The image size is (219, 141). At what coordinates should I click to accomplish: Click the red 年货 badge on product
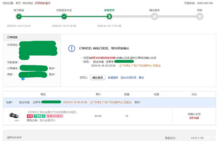coord(30,116)
